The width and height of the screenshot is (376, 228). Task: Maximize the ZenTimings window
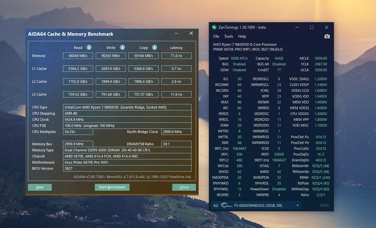pyautogui.click(x=312, y=27)
